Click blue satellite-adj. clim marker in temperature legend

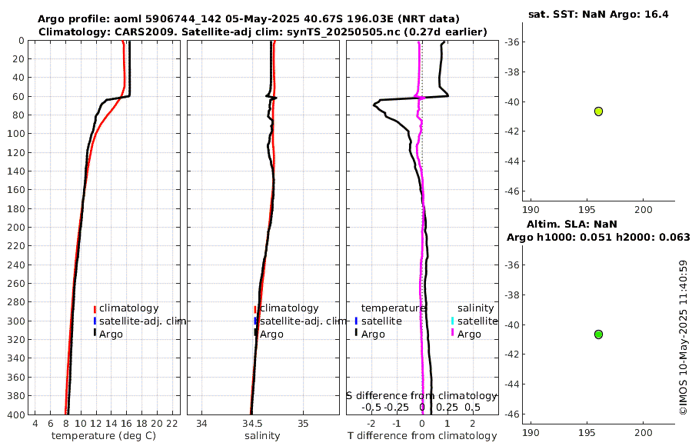95,321
